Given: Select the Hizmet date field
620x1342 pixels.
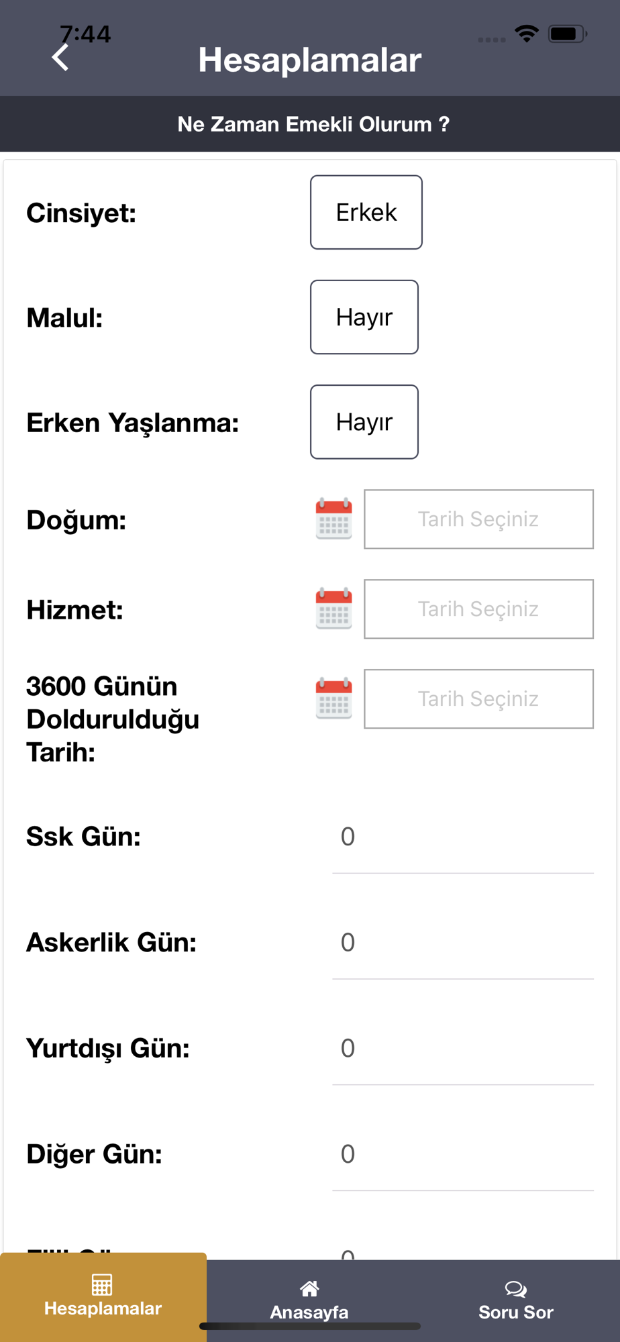Looking at the screenshot, I should [479, 609].
